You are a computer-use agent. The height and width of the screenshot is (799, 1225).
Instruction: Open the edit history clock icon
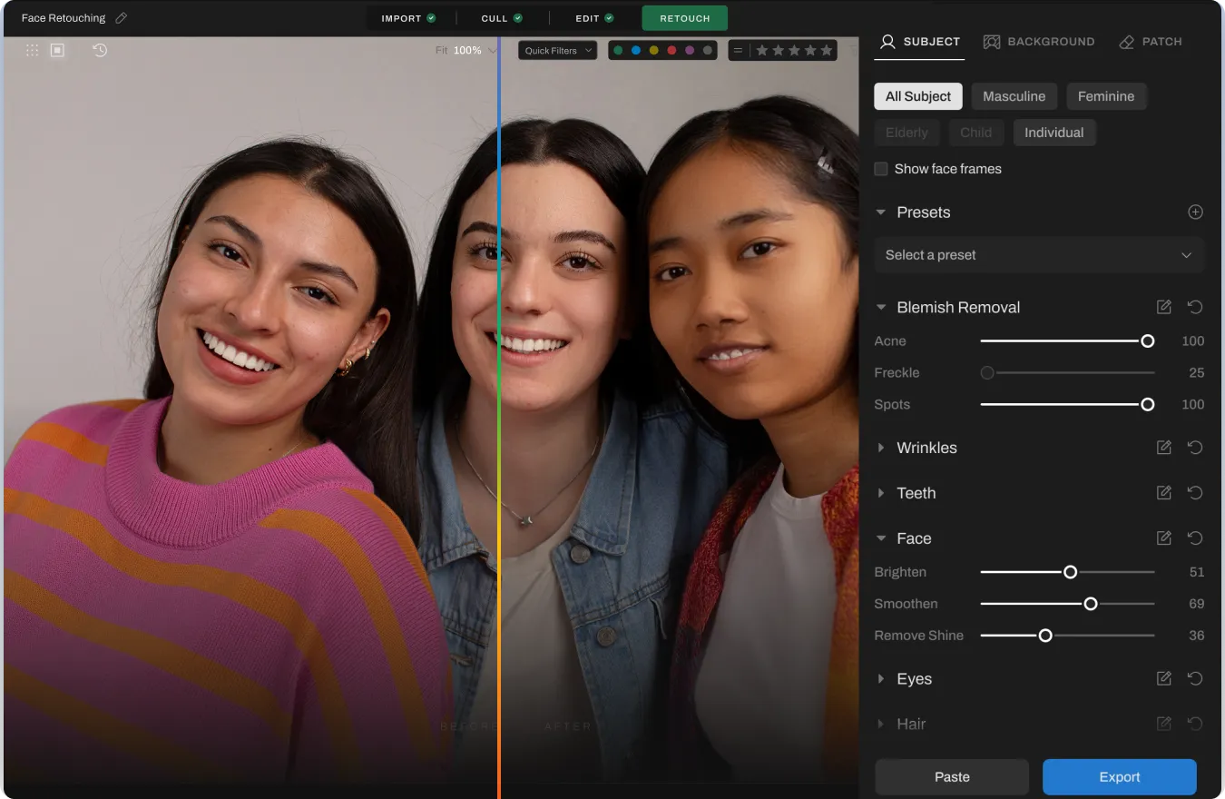tap(100, 51)
